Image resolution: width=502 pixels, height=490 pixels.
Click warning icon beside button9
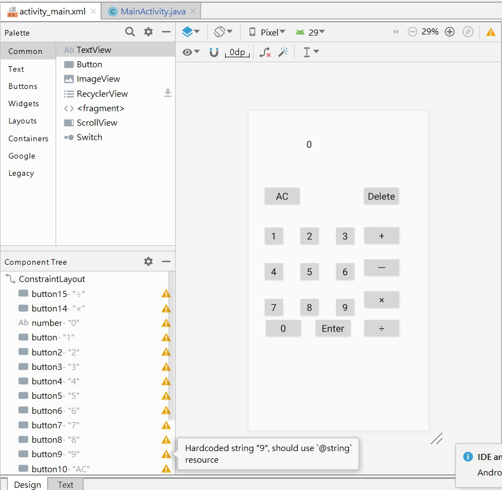click(166, 454)
